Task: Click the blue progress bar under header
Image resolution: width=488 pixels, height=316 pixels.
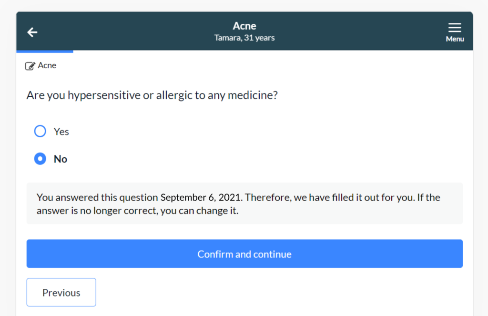Action: 45,51
